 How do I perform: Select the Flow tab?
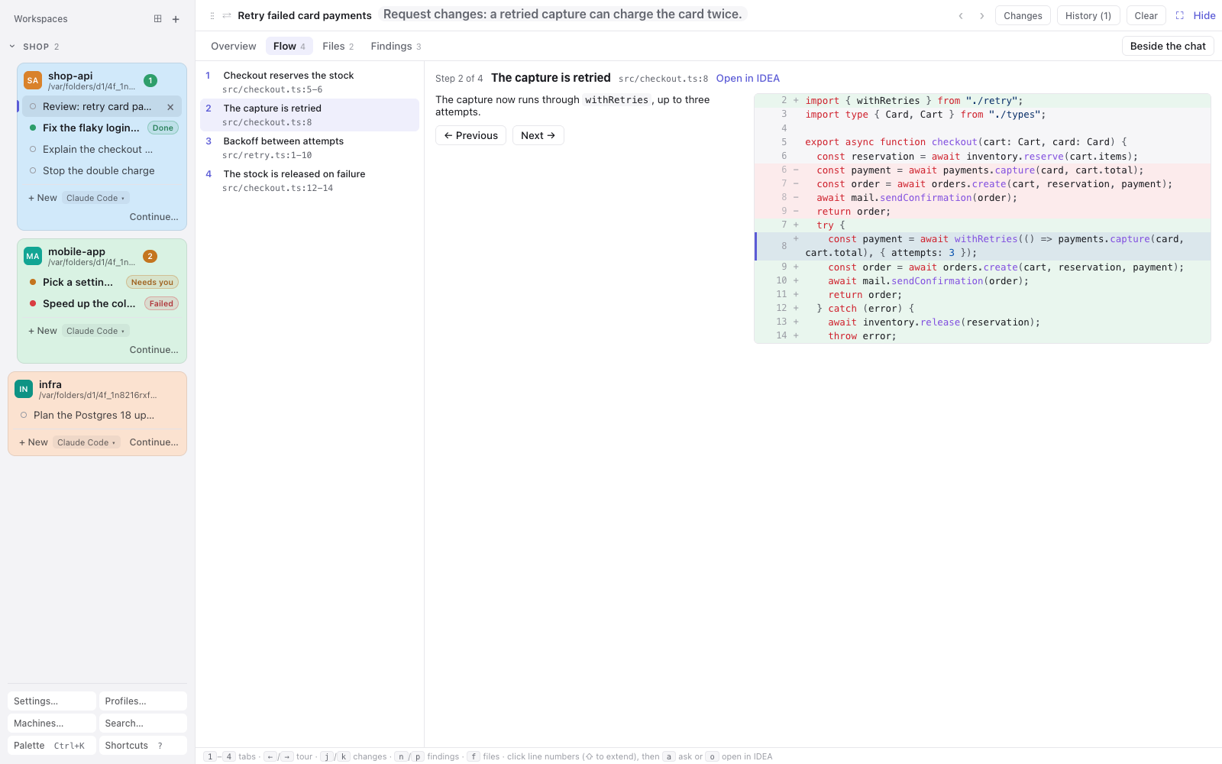tap(289, 46)
